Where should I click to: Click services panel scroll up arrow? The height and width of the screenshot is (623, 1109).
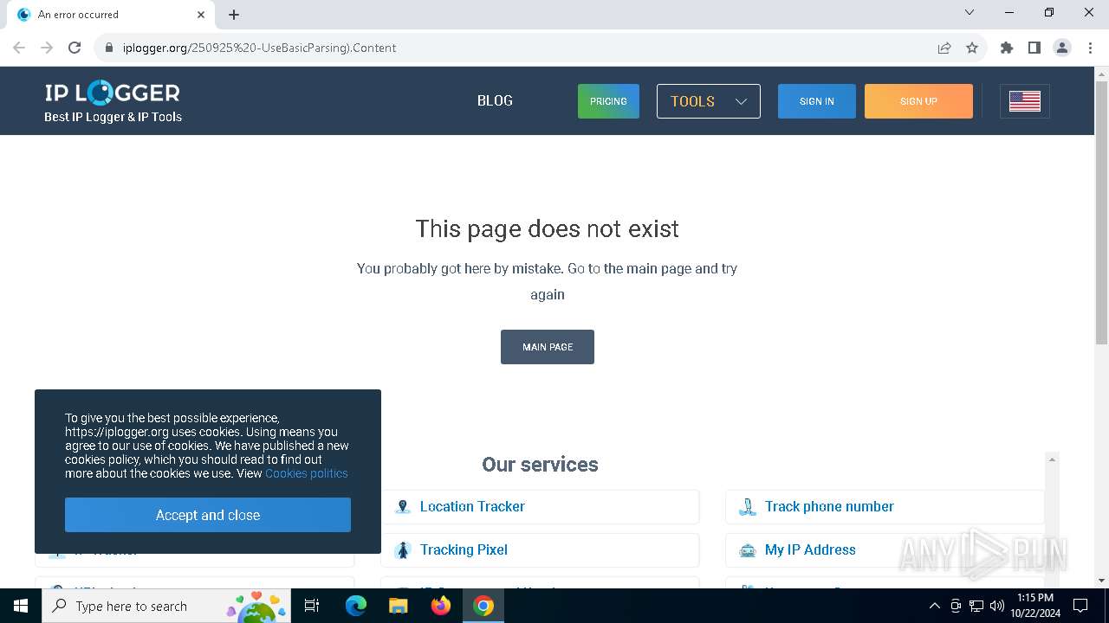(1052, 459)
